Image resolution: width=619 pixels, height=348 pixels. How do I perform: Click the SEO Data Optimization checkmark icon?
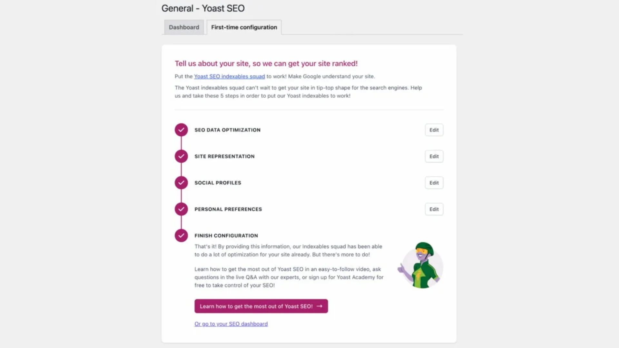pos(181,130)
